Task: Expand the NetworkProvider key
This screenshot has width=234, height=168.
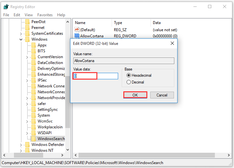Action: [27, 98]
